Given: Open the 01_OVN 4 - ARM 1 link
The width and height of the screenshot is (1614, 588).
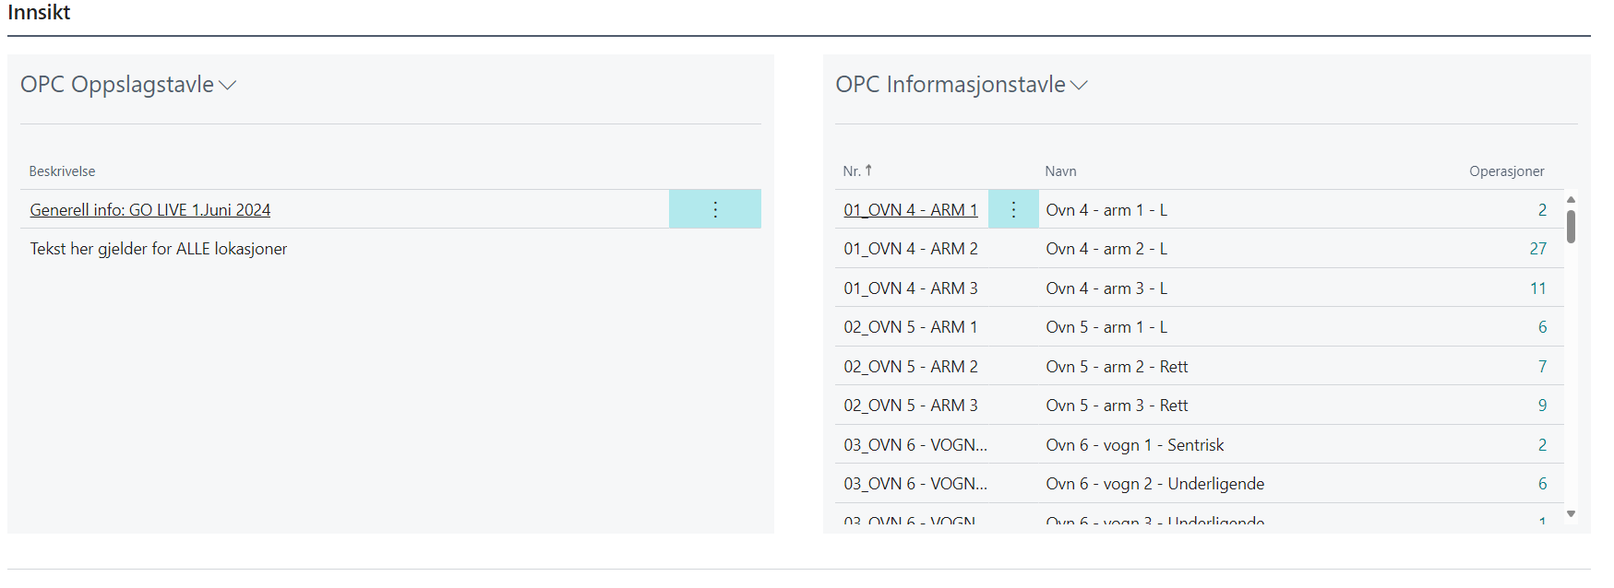Looking at the screenshot, I should coord(910,210).
